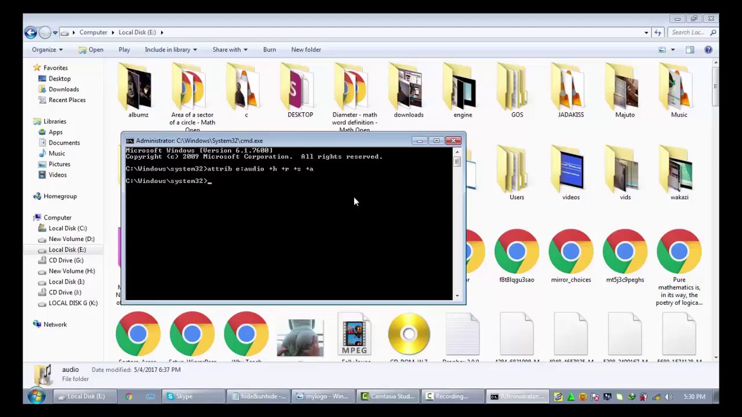Screen dimensions: 742x417
Task: Select Desktop under Favorites
Action: pyautogui.click(x=60, y=79)
